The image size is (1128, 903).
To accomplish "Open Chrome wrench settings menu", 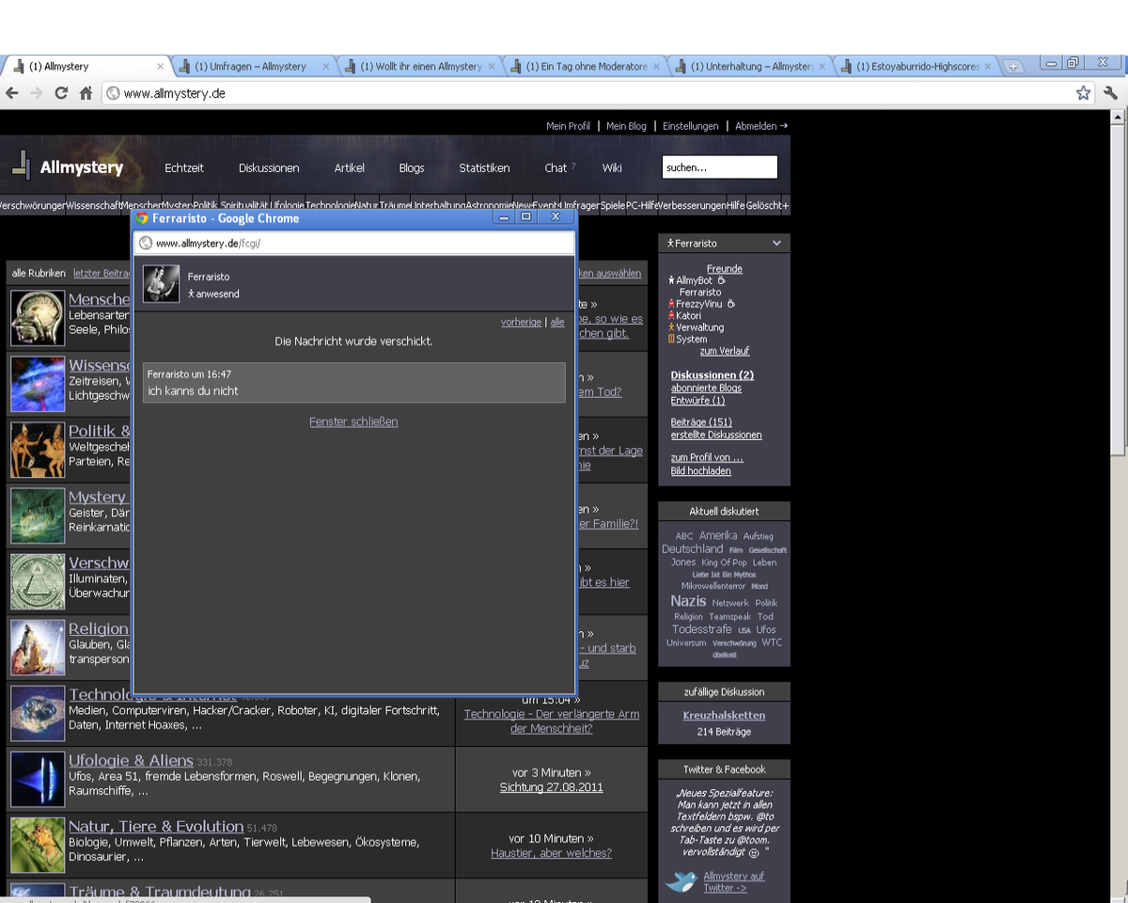I will tap(1110, 93).
